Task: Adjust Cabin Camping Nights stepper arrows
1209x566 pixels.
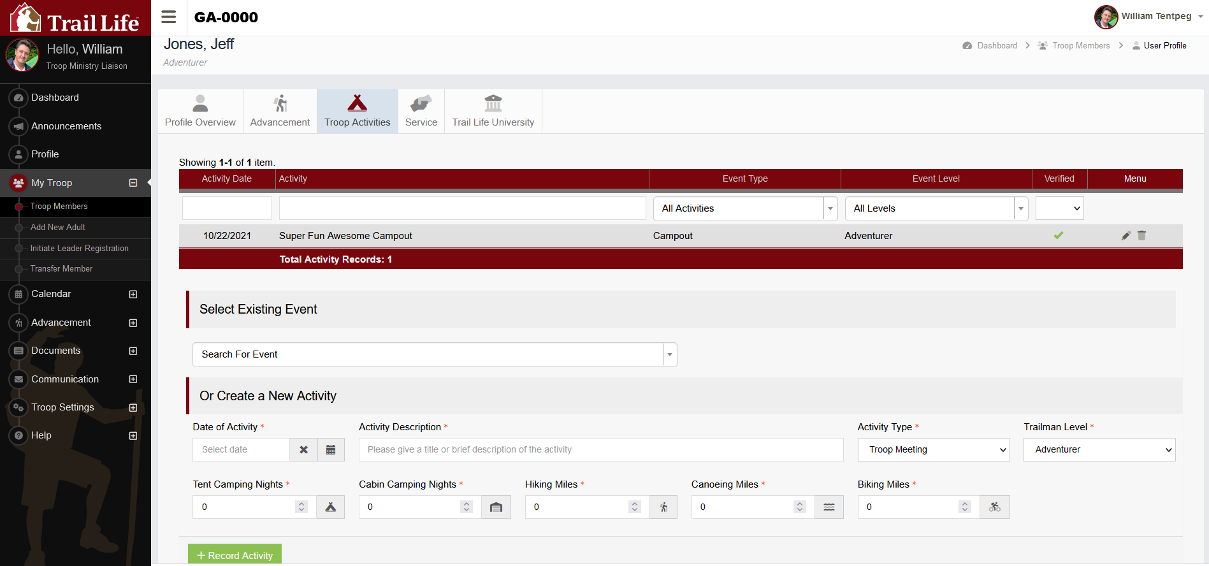Action: click(467, 507)
